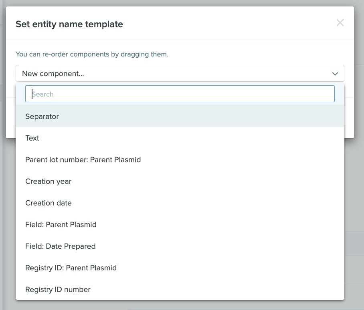Choose the Text component option
The width and height of the screenshot is (364, 310).
click(x=180, y=138)
